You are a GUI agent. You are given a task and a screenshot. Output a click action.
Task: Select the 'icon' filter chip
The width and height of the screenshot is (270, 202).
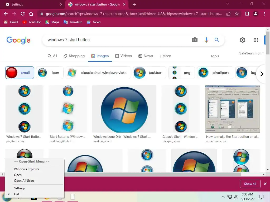(x=50, y=73)
